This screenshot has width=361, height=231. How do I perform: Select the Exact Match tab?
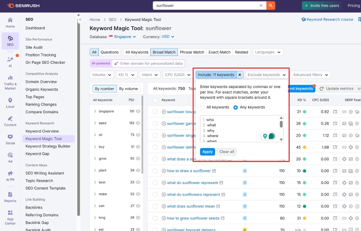[x=219, y=52]
